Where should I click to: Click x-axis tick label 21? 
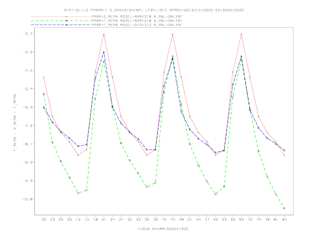[104, 219]
